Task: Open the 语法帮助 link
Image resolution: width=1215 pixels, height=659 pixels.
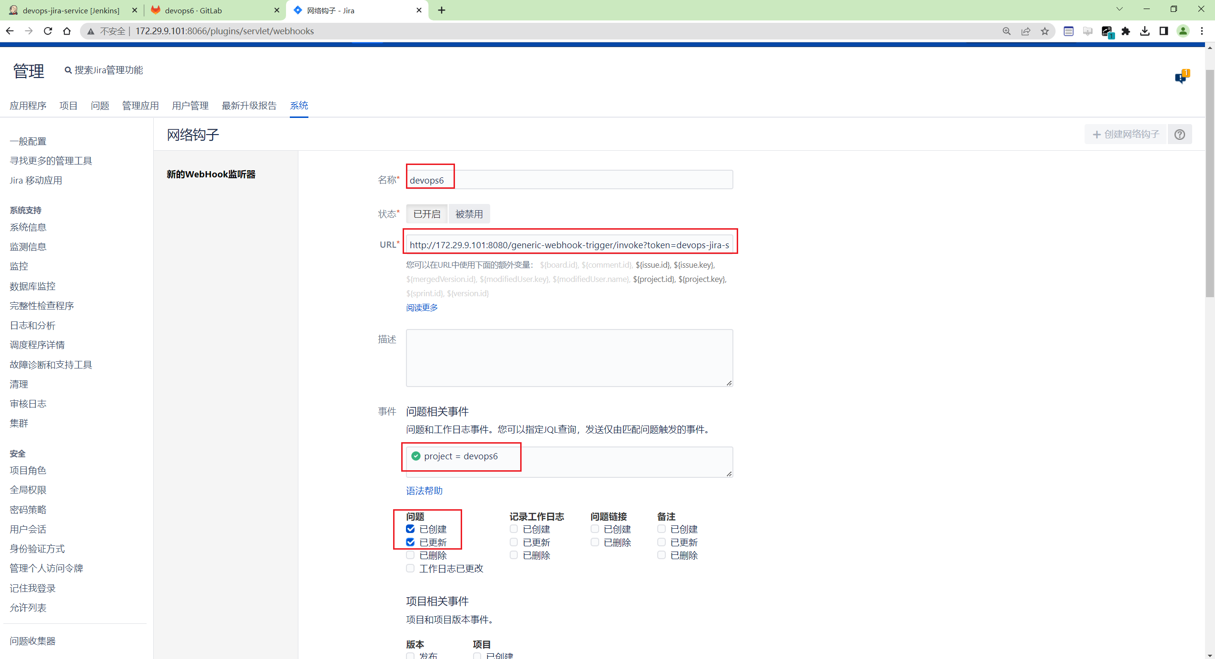Action: (x=424, y=491)
